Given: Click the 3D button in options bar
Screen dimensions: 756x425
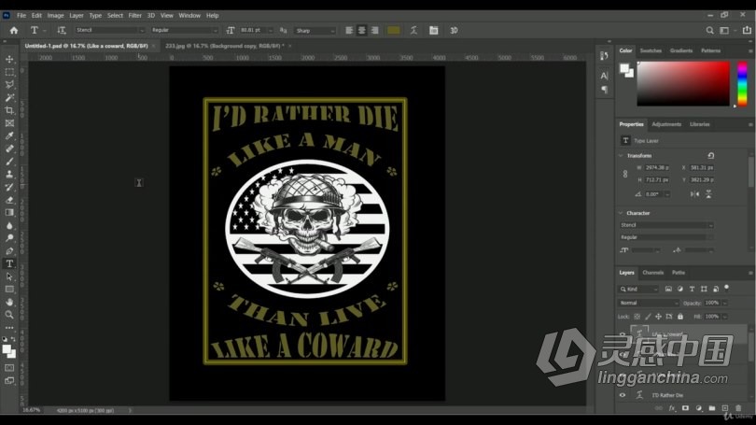Looking at the screenshot, I should click(x=454, y=31).
